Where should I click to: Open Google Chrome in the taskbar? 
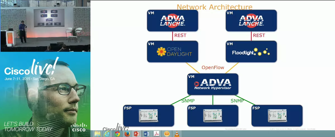tap(117, 134)
